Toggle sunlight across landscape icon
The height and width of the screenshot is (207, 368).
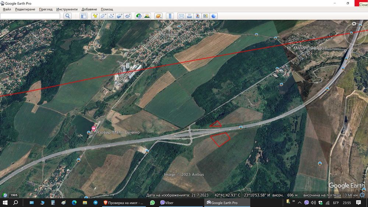tap(147, 16)
